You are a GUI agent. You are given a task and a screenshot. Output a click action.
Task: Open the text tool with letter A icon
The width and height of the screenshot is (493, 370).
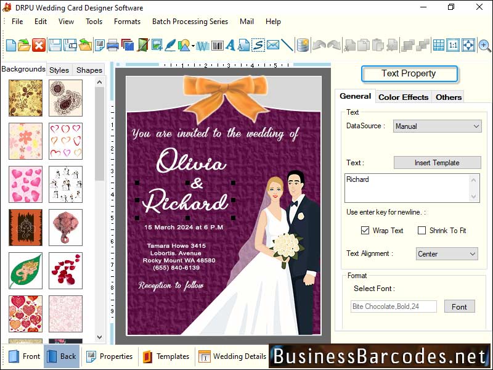point(230,44)
